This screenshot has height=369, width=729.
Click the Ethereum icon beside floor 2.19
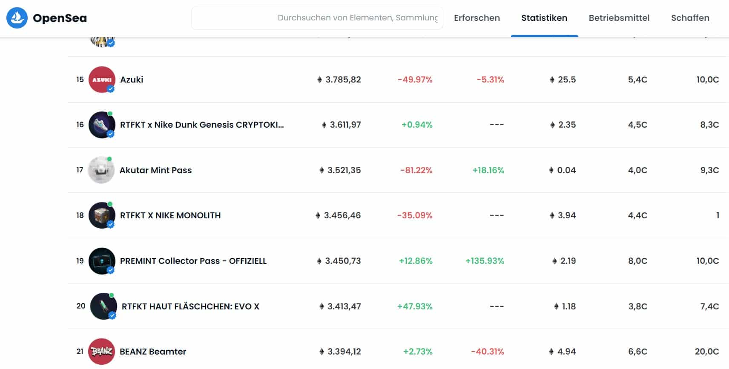point(554,261)
